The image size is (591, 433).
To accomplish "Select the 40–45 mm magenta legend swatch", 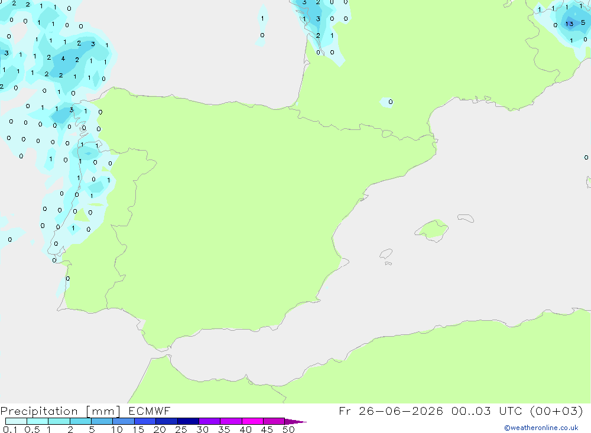I will tap(252, 421).
